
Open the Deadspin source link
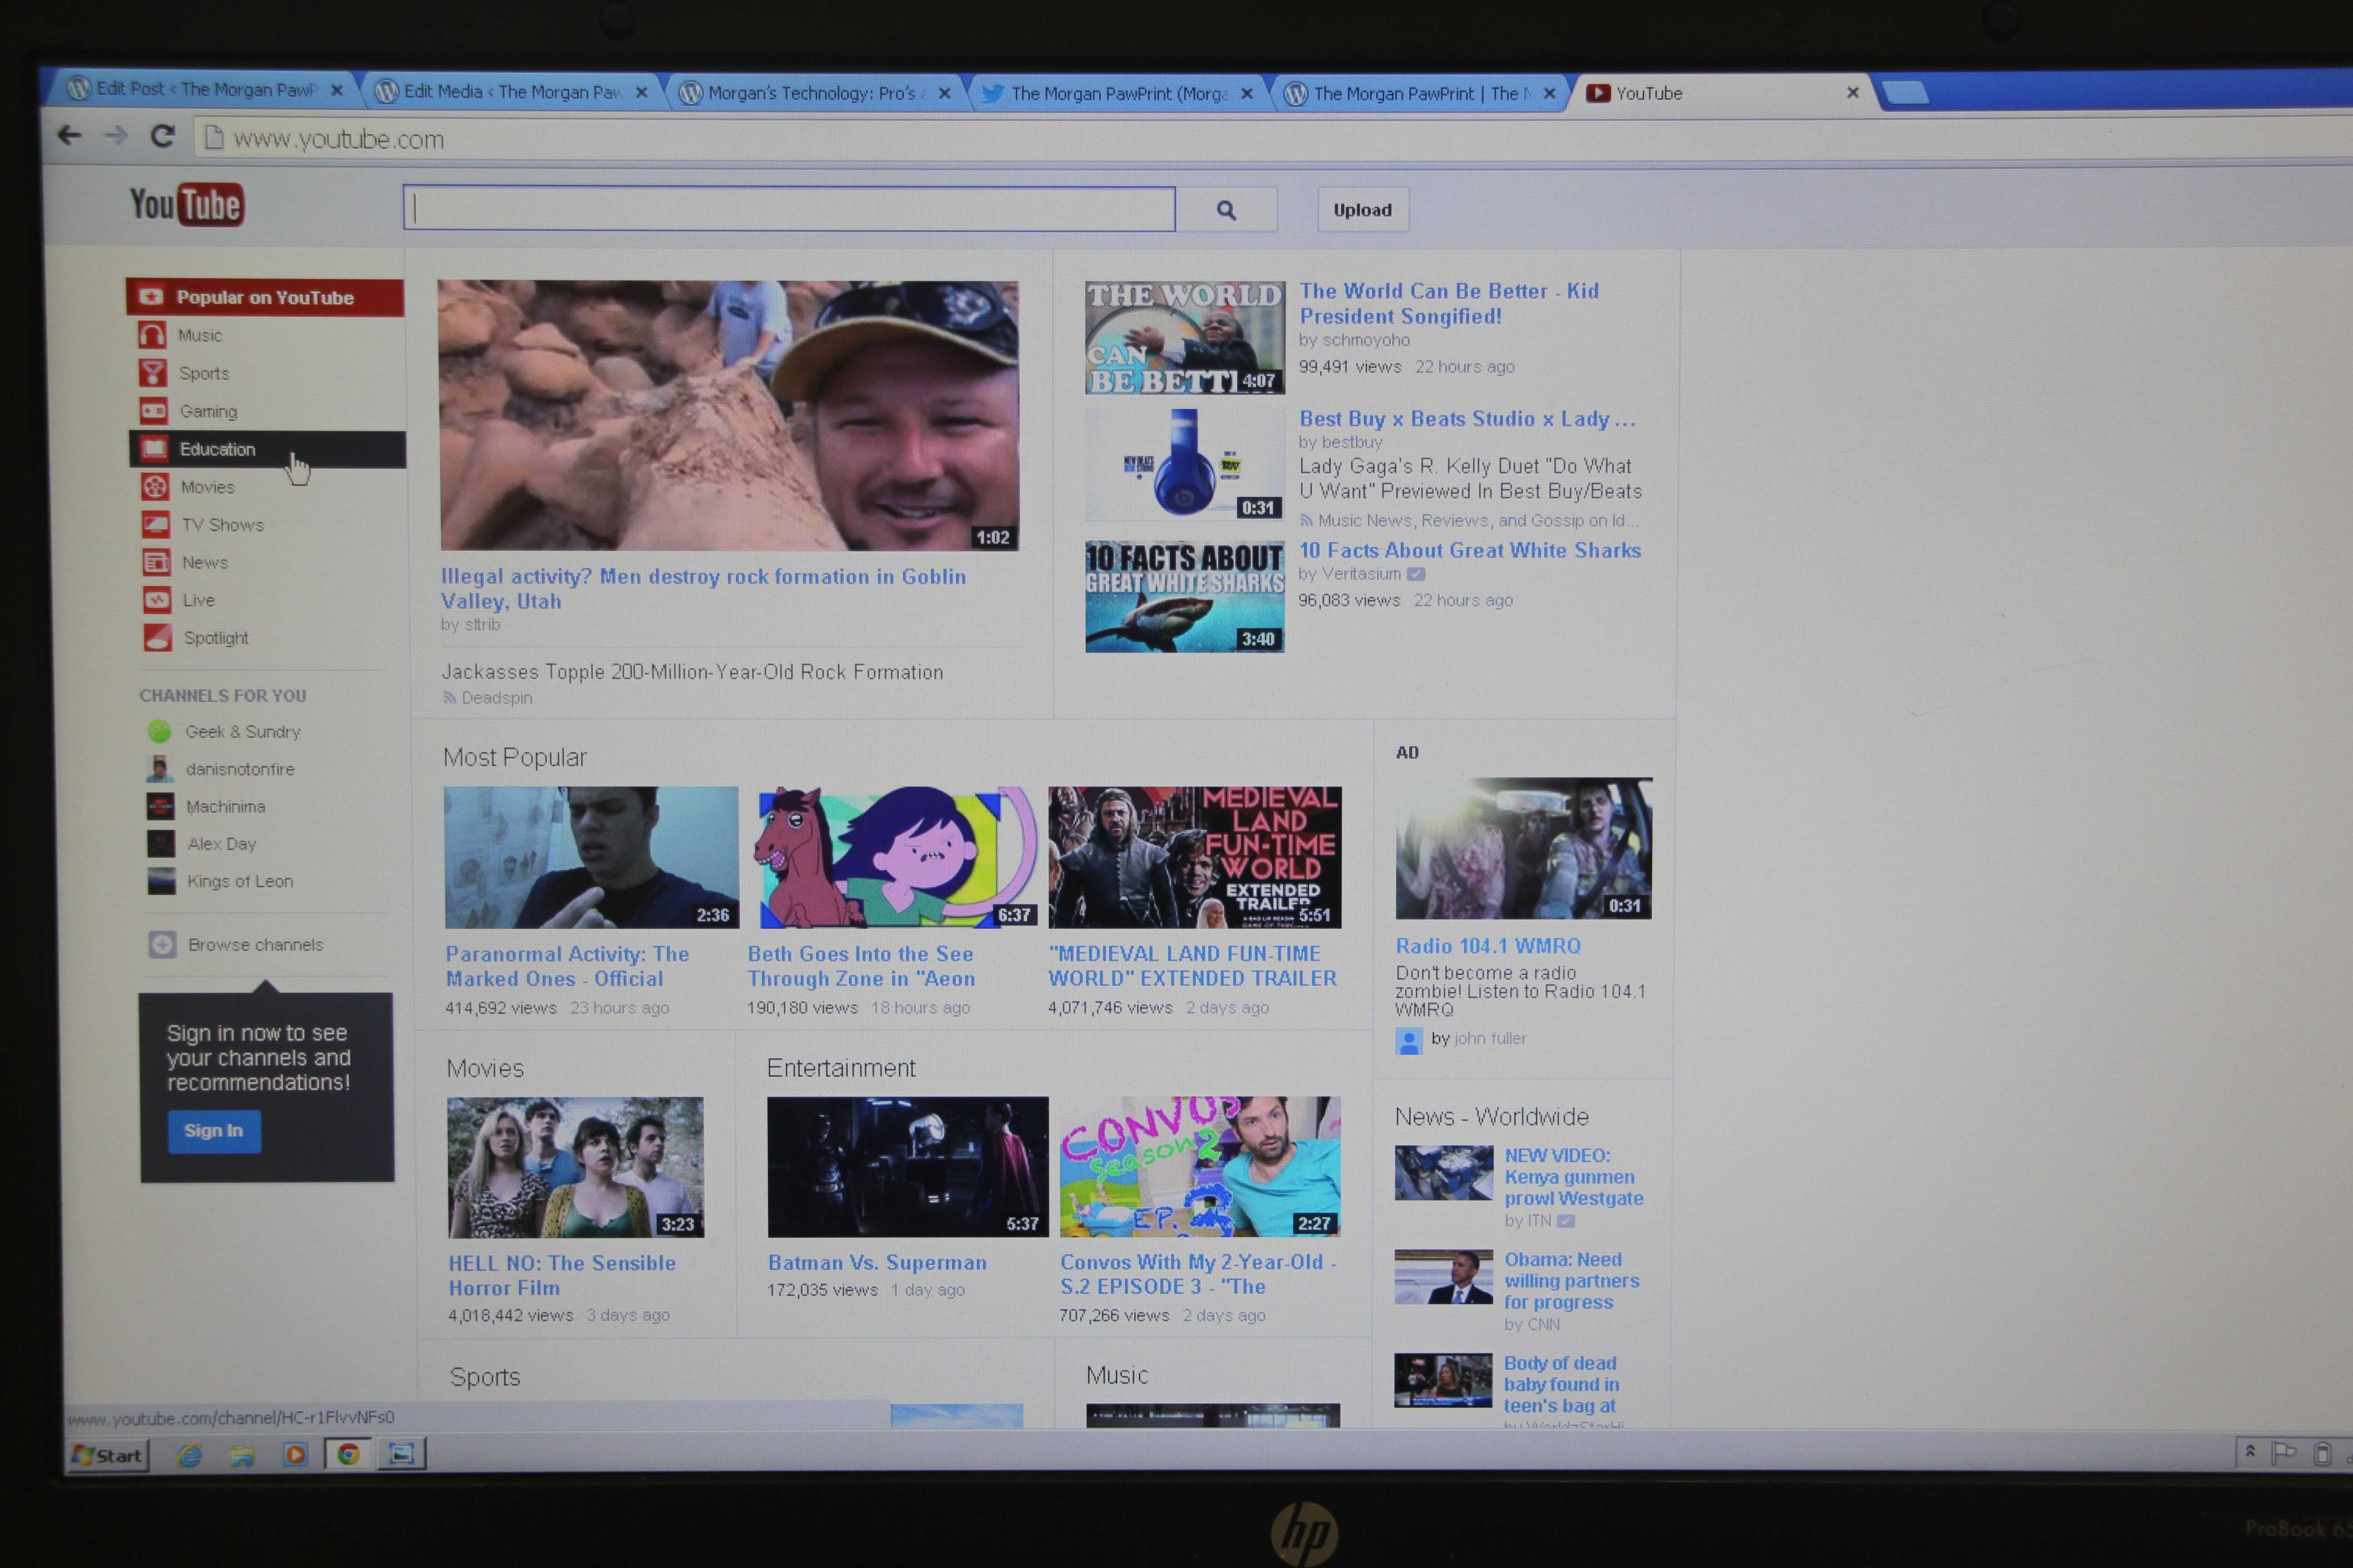click(x=496, y=698)
